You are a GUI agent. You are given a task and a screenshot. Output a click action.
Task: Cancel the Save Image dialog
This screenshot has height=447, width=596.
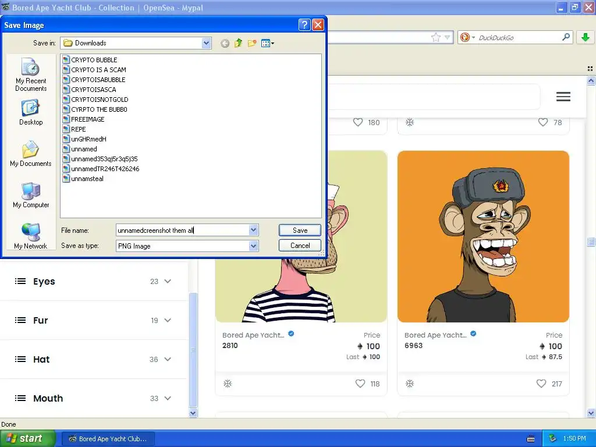click(300, 246)
